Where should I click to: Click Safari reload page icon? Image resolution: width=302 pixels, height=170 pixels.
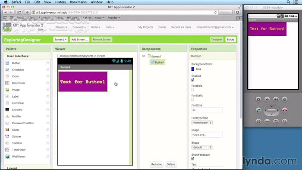(x=216, y=13)
